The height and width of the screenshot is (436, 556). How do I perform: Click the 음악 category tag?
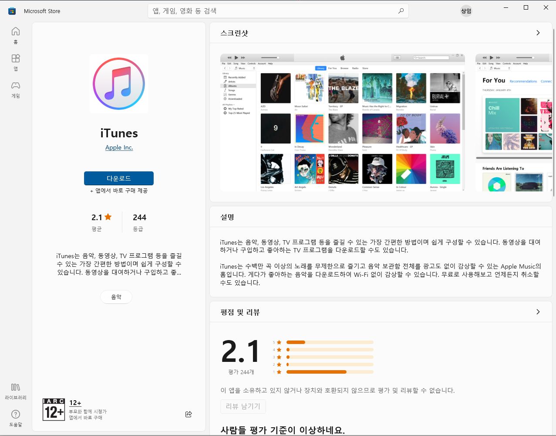[116, 297]
